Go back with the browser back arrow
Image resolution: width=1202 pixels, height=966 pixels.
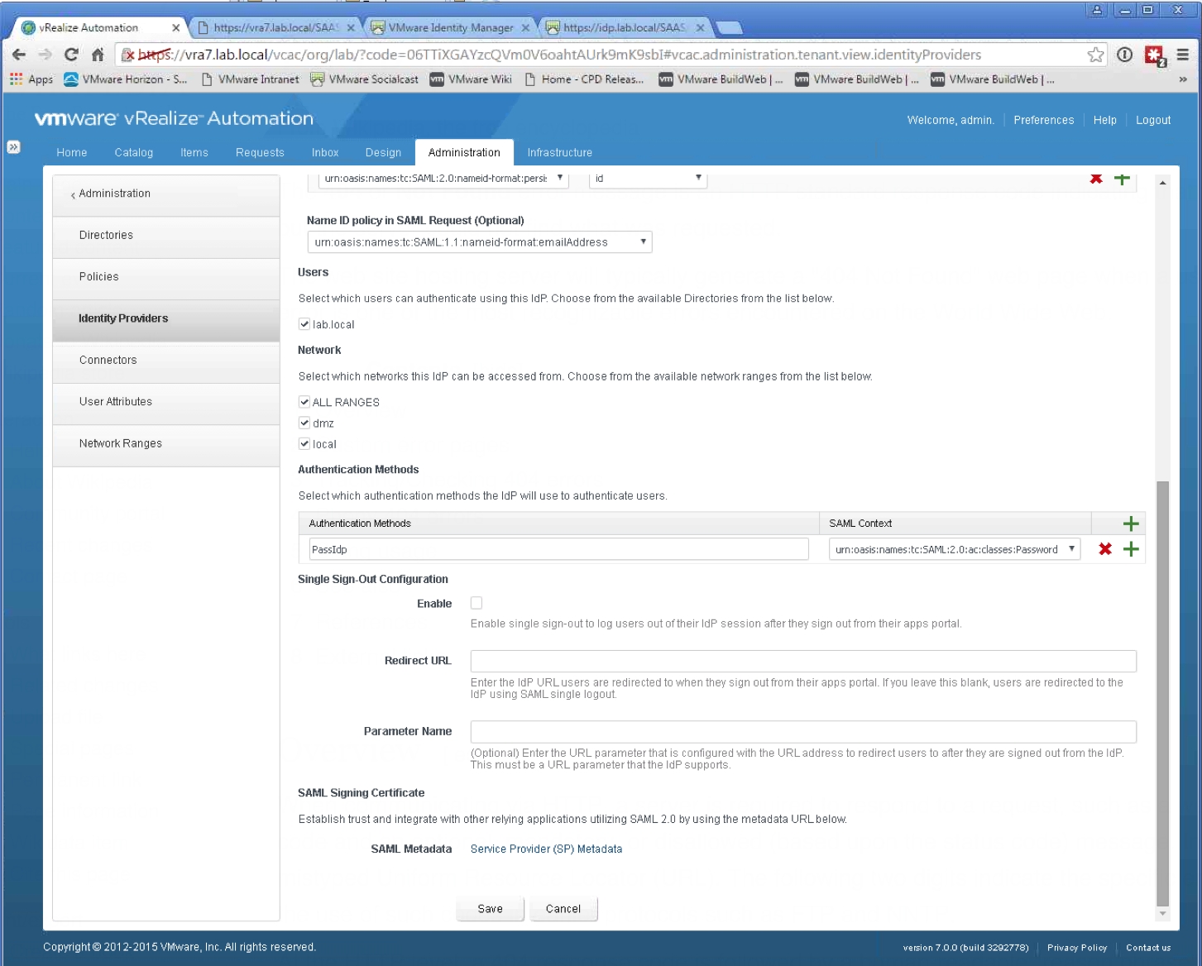pos(19,55)
